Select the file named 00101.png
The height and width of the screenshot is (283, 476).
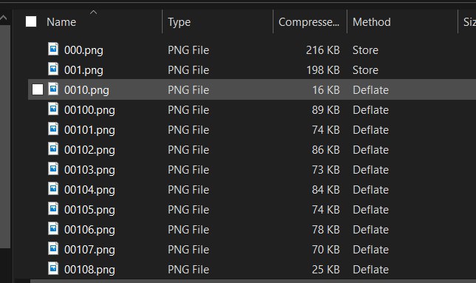point(89,130)
